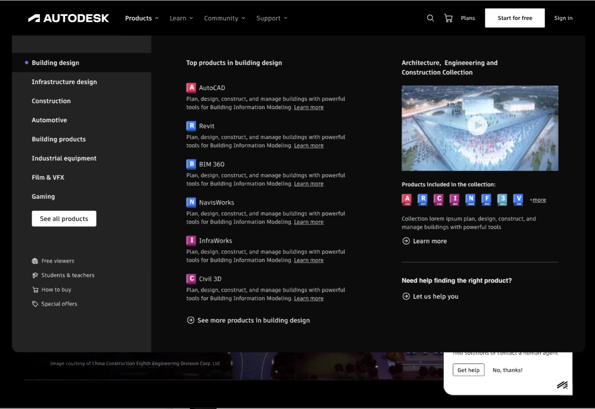Click the red CAD collection icon

[x=407, y=200]
